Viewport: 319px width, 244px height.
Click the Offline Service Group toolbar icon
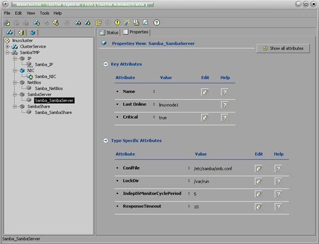88,23
